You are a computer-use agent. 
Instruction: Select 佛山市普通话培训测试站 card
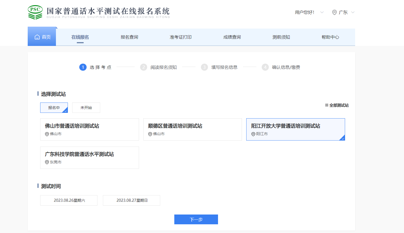pos(89,129)
